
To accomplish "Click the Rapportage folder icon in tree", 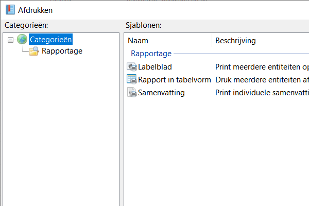I will [33, 51].
